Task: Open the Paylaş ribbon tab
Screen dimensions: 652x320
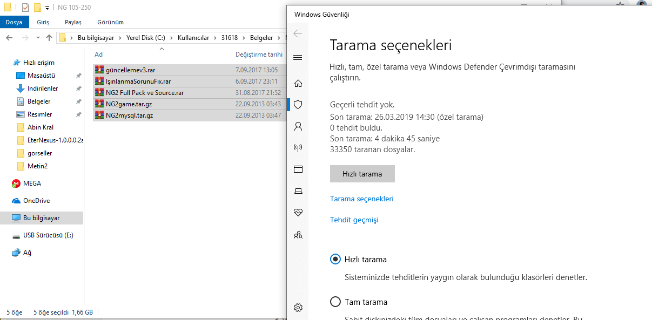Action: (73, 22)
